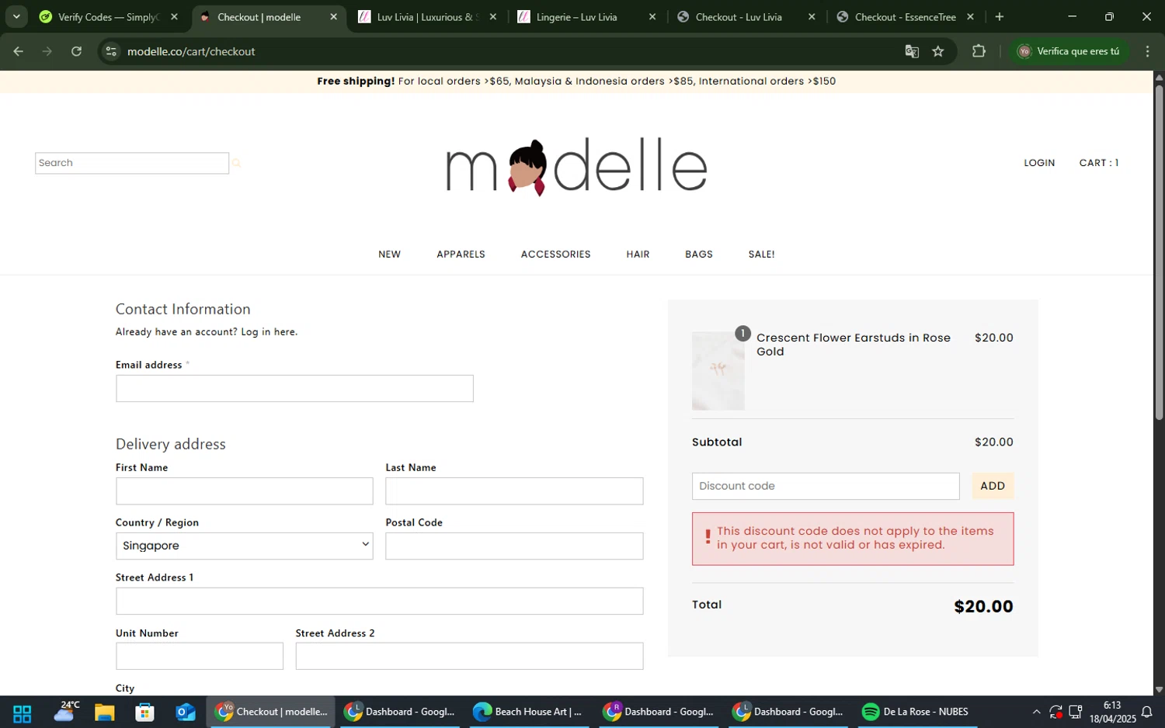This screenshot has height=728, width=1165.
Task: Open the CART : 1 link
Action: pyautogui.click(x=1098, y=163)
